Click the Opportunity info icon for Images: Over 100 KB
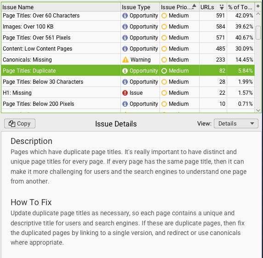 [125, 27]
